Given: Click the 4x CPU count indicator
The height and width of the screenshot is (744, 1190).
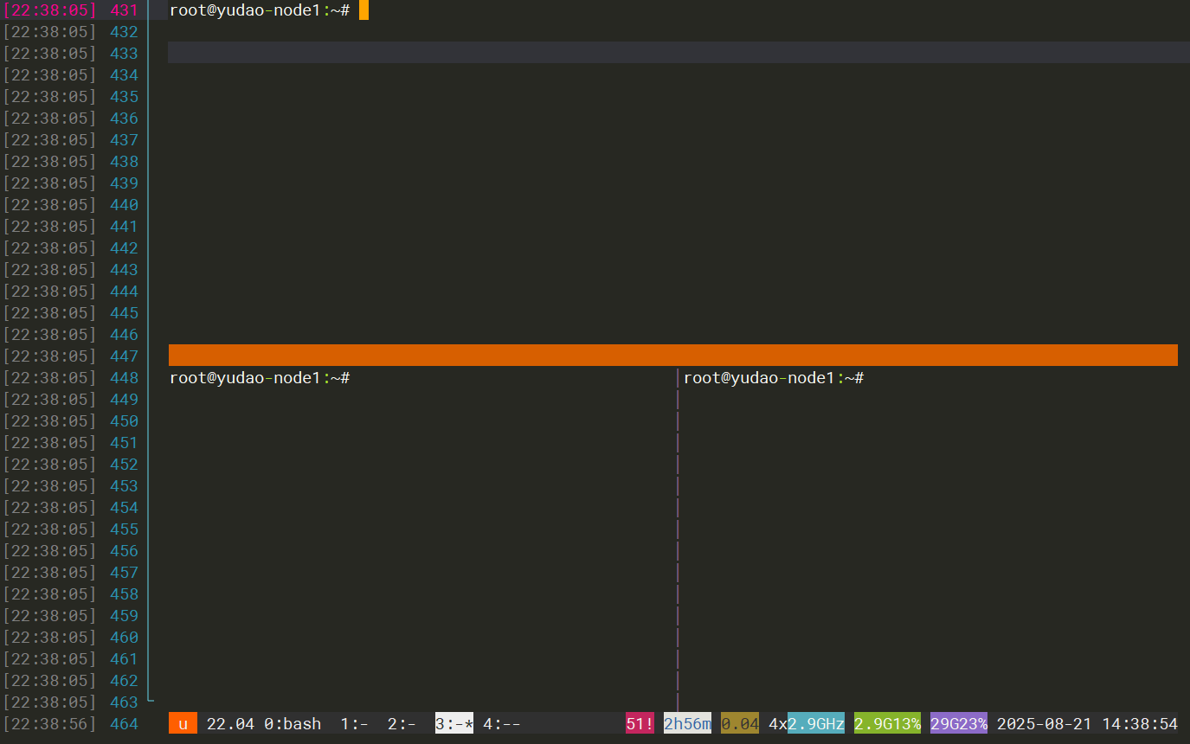Looking at the screenshot, I should [x=777, y=723].
